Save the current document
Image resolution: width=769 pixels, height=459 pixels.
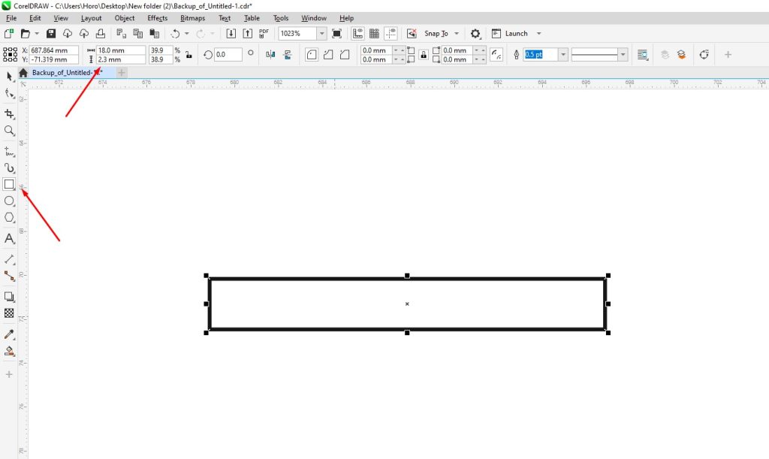click(x=50, y=32)
